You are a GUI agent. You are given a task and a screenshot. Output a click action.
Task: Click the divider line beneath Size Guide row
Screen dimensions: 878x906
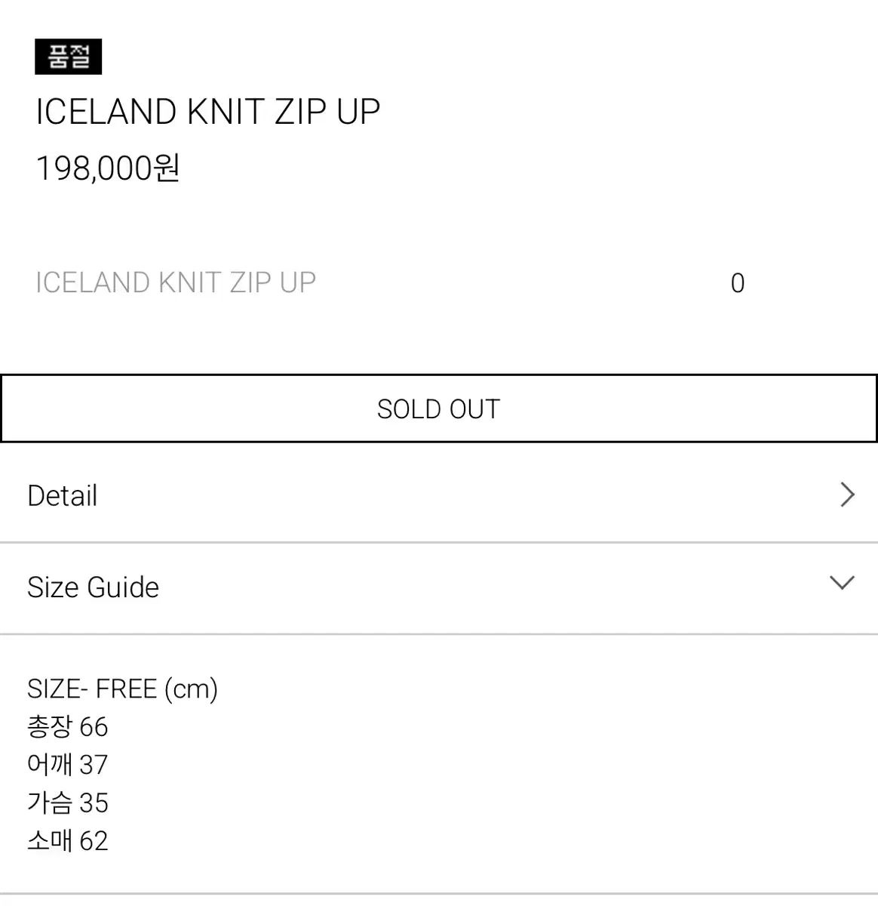pos(439,634)
